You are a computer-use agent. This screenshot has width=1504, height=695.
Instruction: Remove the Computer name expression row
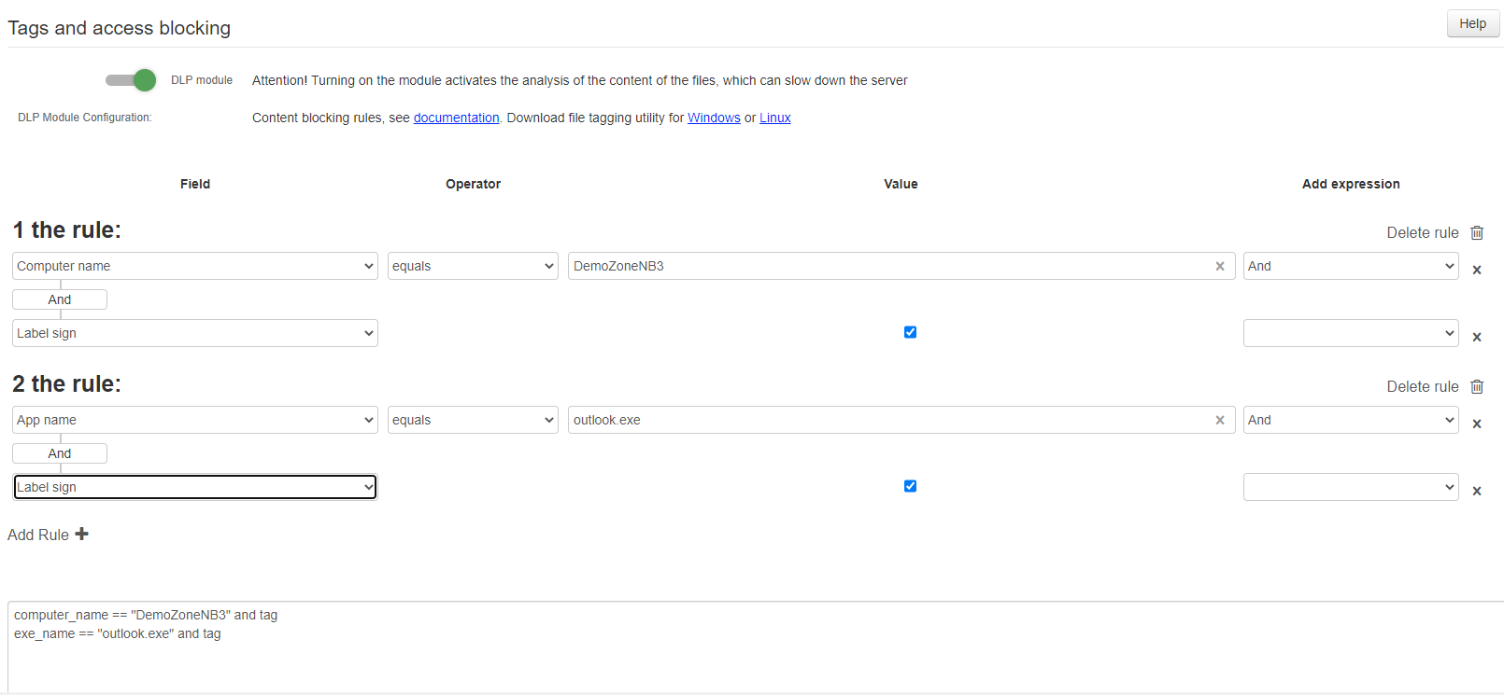1477,270
